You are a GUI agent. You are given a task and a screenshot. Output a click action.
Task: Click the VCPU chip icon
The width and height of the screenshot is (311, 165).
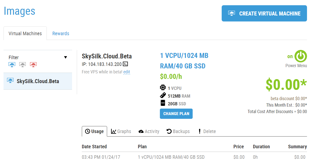163,88
